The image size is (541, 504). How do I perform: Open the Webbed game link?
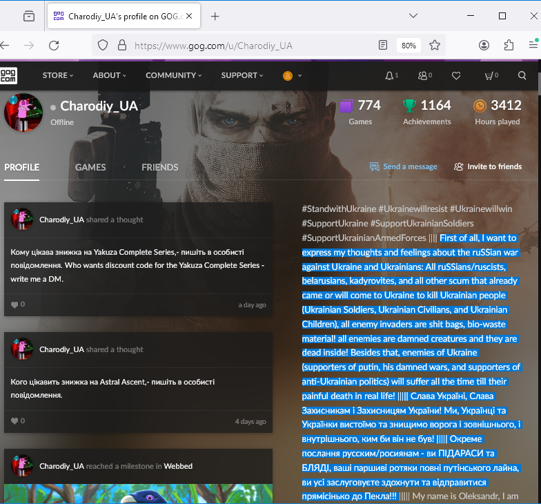pos(178,467)
